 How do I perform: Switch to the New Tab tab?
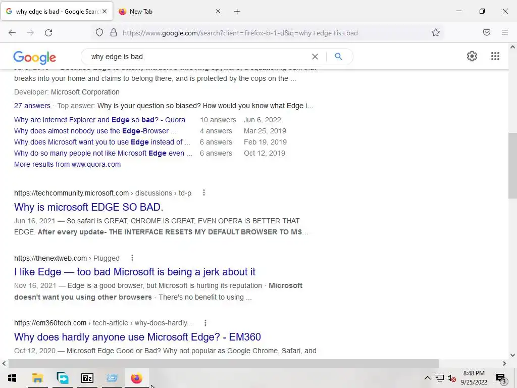170,12
